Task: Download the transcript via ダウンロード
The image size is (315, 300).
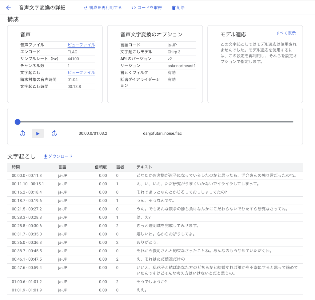Action: point(58,156)
